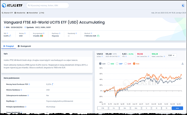Check the CHF series checkbox
The image size is (187, 115).
point(126,64)
